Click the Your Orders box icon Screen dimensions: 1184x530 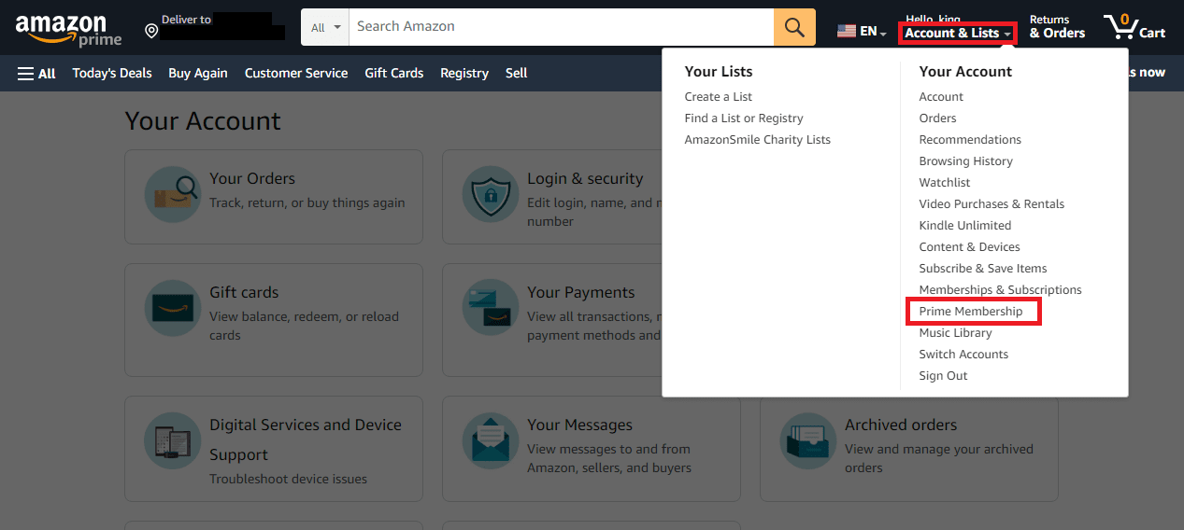[172, 196]
